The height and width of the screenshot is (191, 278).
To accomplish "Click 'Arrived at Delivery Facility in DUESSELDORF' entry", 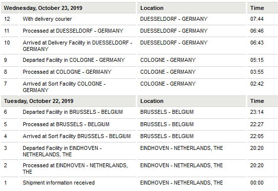I will 77,46.
